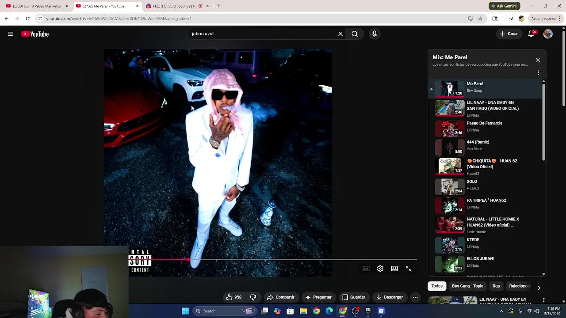566x318 pixels.
Task: Open media controls icon in Chrome toolbar
Action: click(x=511, y=19)
